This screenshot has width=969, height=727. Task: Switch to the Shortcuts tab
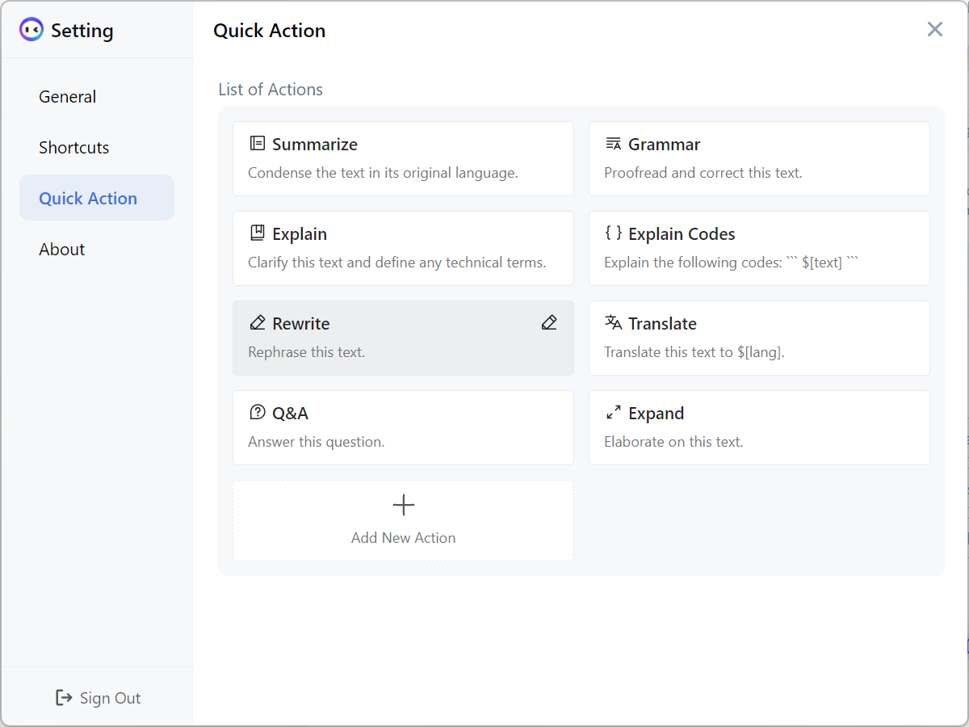click(x=97, y=147)
